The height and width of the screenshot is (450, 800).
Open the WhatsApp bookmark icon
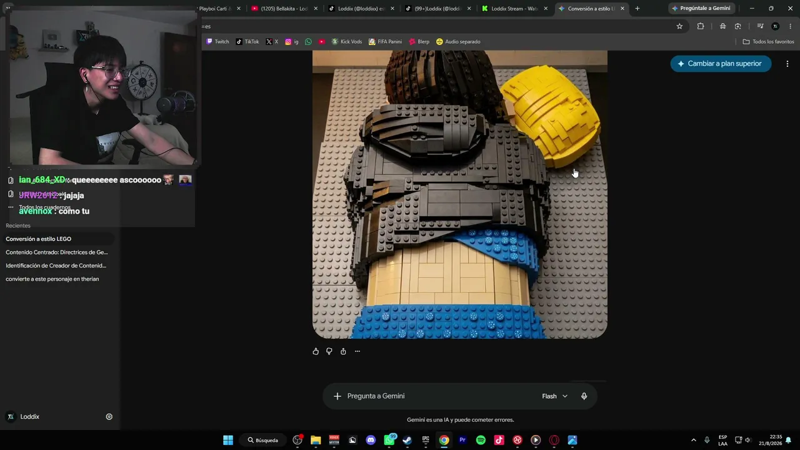308,42
